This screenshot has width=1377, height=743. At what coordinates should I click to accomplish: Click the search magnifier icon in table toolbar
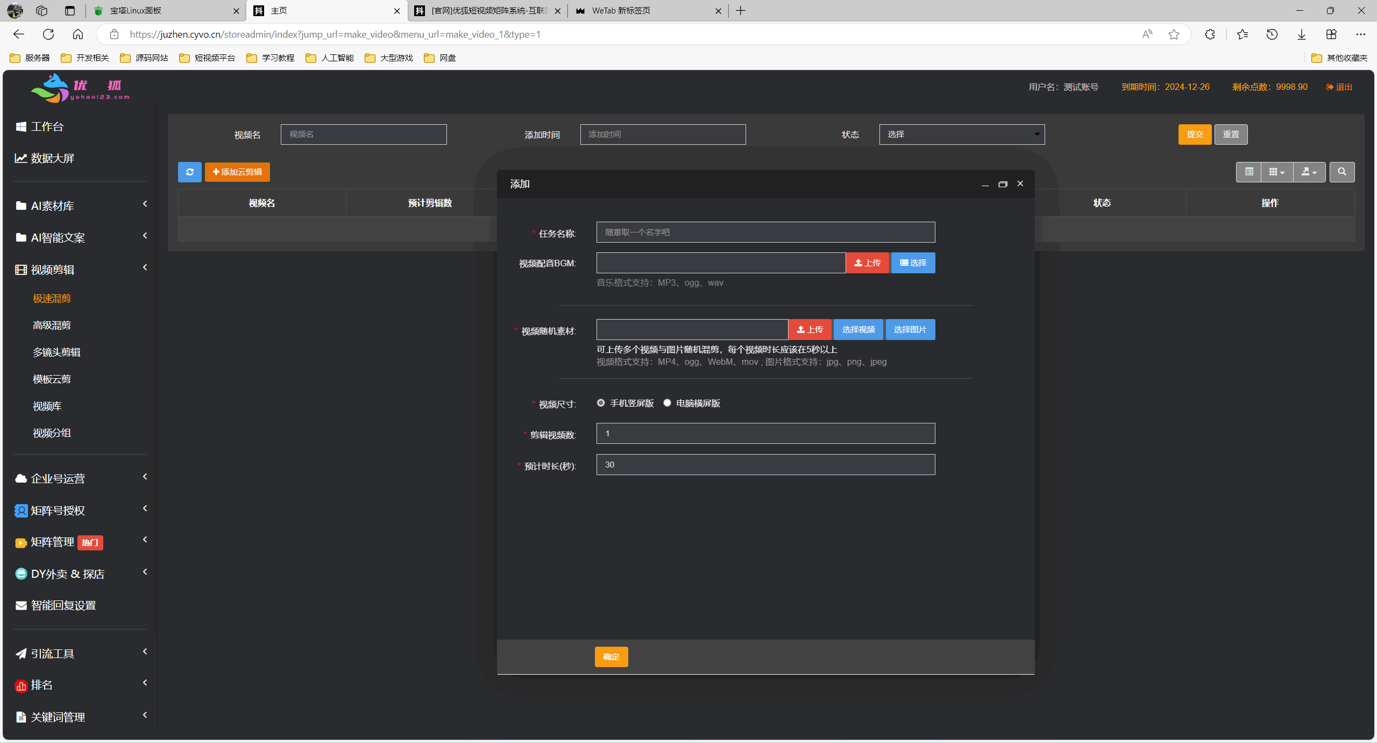tap(1341, 172)
